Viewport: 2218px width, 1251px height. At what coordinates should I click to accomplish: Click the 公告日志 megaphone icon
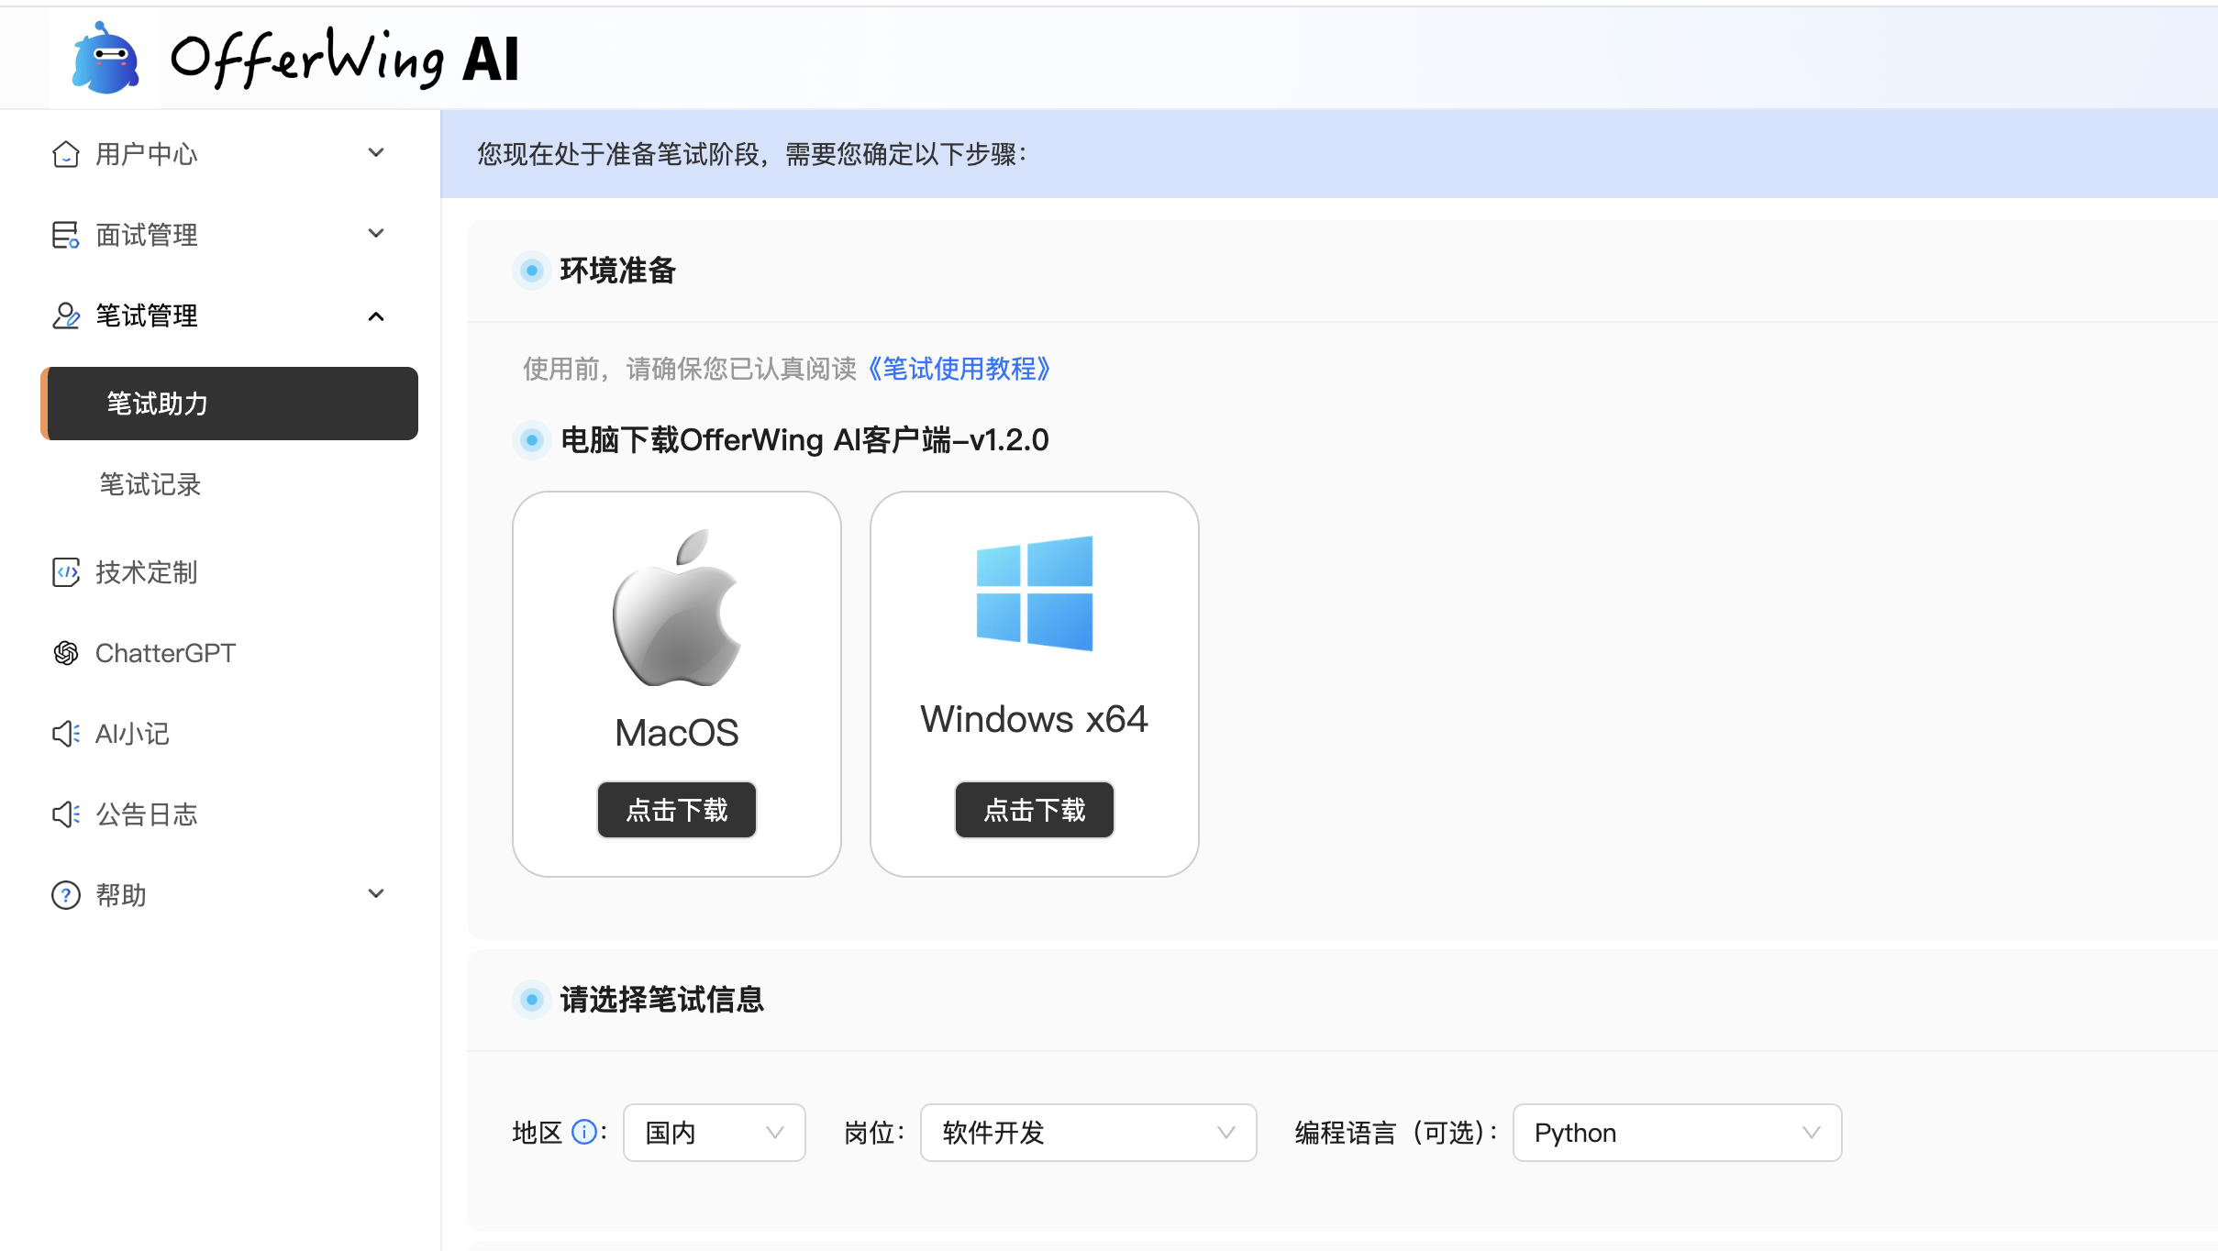[65, 814]
